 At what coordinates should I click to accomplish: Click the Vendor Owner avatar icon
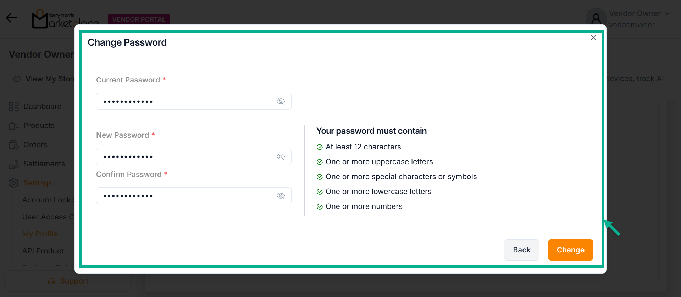tap(596, 18)
